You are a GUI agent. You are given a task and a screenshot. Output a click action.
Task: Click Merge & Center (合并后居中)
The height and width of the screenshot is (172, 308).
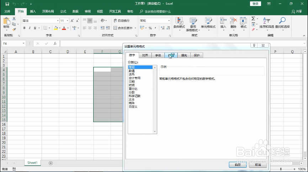click(123, 28)
